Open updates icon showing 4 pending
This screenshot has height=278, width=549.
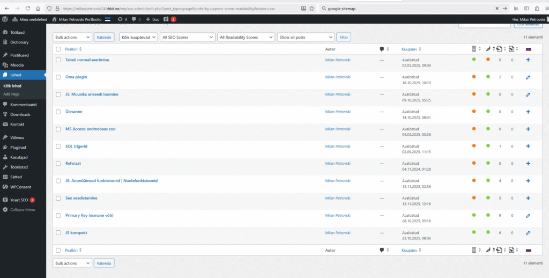[x=121, y=19]
